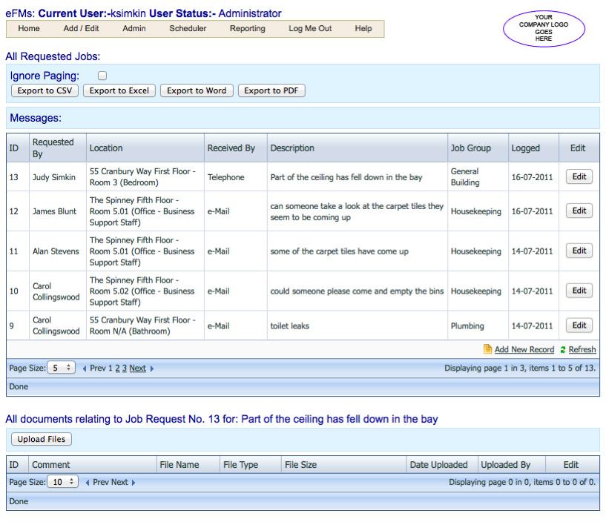Viewport: 606px width, 522px height.
Task: Click the previous arrow in documents pager
Action: click(x=88, y=483)
